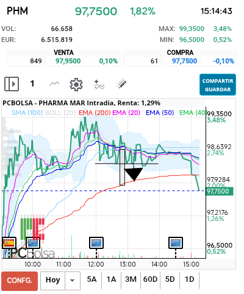The height and width of the screenshot is (294, 244).
Task: Click the VENTA 0,10% change
Action: tap(109, 61)
